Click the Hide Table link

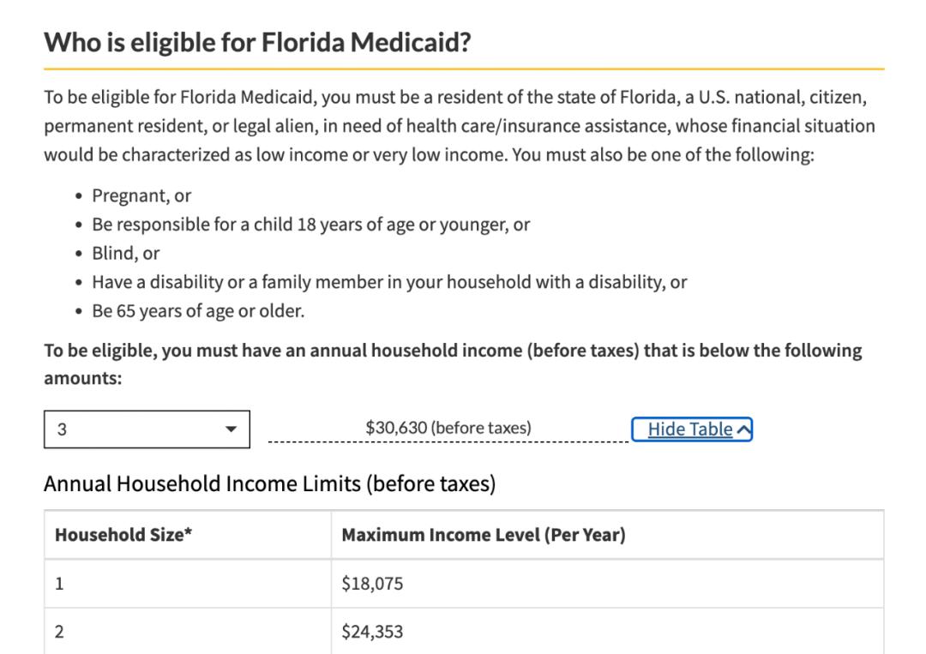pyautogui.click(x=689, y=429)
